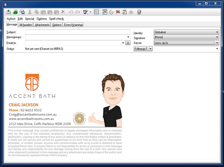Open the spell check icon dropdown arrow
Screen dimensions: 224x167
tap(90, 12)
